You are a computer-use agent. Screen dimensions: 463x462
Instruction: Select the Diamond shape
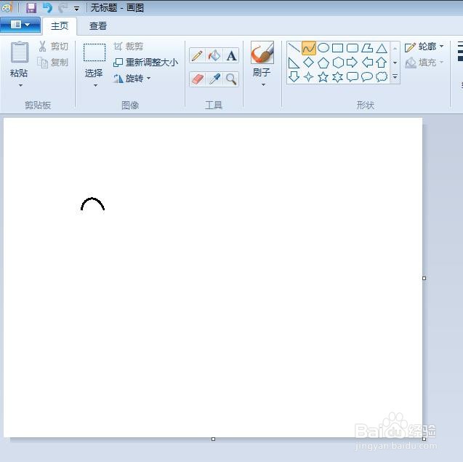[x=309, y=63]
